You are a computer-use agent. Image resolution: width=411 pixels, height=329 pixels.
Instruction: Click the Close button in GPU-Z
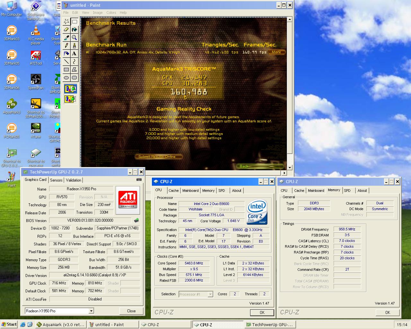click(x=131, y=311)
